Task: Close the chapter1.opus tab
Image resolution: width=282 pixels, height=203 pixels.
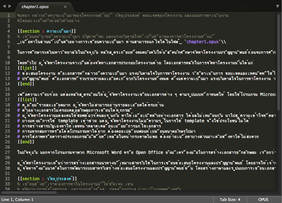Action: click(65, 7)
